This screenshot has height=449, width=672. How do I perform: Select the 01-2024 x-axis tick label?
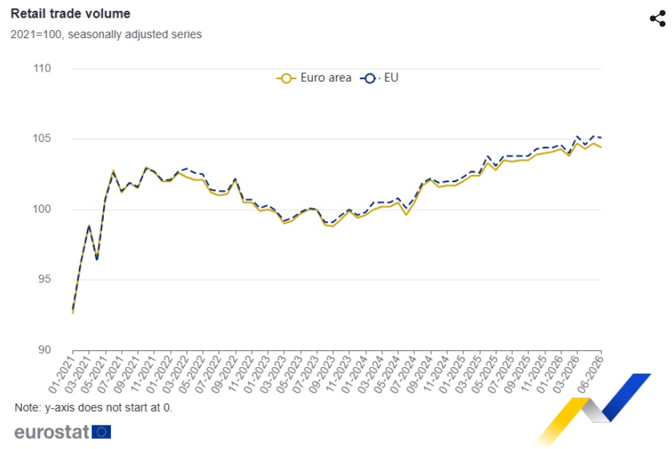point(355,374)
